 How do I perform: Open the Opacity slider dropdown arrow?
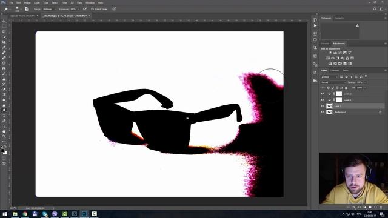pos(365,82)
